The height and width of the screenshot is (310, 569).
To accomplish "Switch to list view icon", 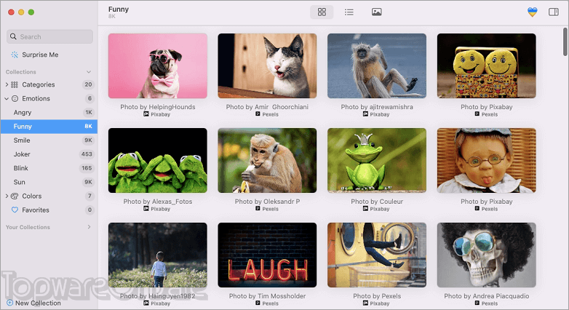I will (x=349, y=12).
